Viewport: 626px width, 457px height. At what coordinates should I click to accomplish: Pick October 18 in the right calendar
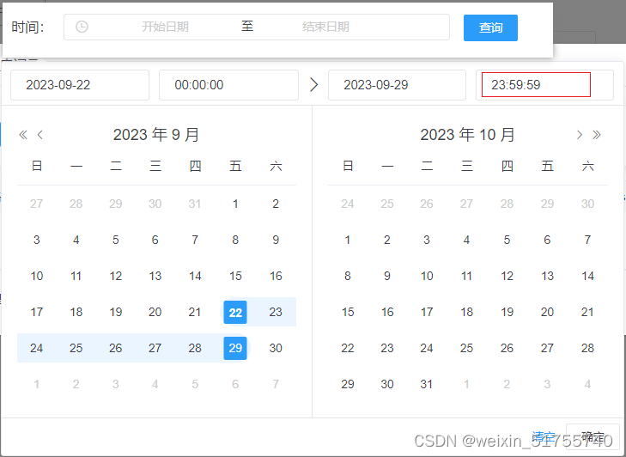coord(466,312)
